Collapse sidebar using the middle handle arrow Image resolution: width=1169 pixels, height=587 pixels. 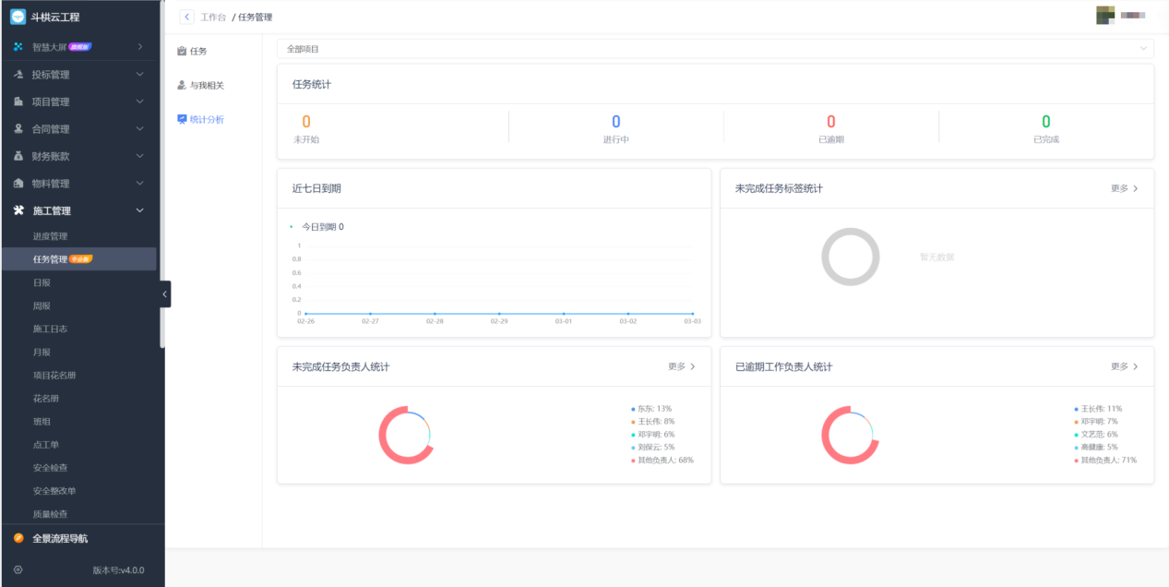click(x=165, y=293)
